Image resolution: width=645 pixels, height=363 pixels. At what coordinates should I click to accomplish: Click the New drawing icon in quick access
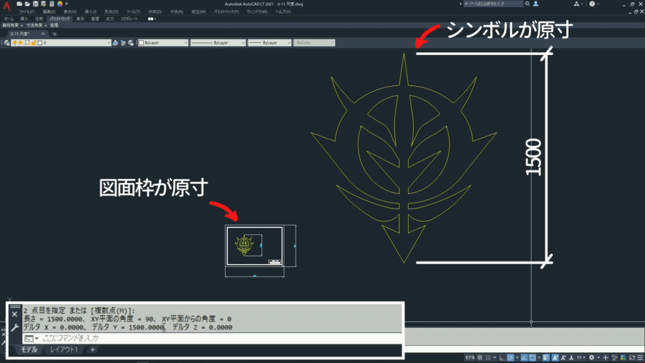20,4
